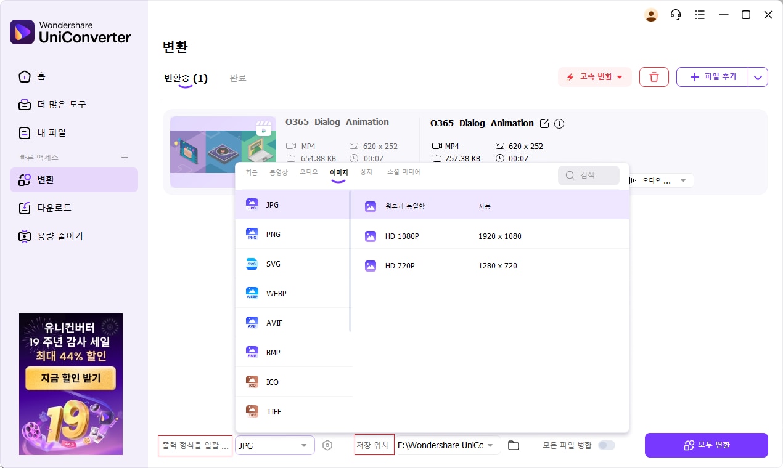Open the save location path dropdown
The image size is (783, 468).
click(448, 445)
